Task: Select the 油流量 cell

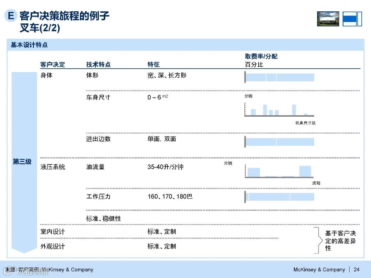Action: click(x=95, y=167)
